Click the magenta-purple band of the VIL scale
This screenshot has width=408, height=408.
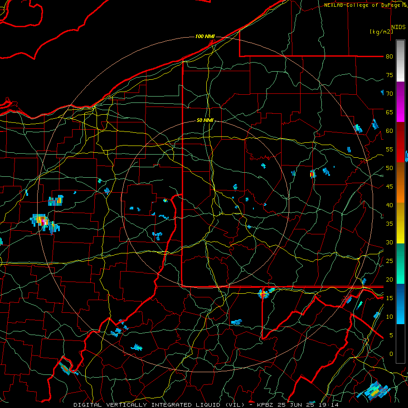(x=400, y=102)
